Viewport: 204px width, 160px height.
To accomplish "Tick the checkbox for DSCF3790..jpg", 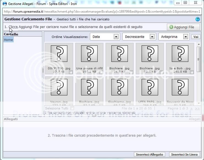I will pos(71,72).
